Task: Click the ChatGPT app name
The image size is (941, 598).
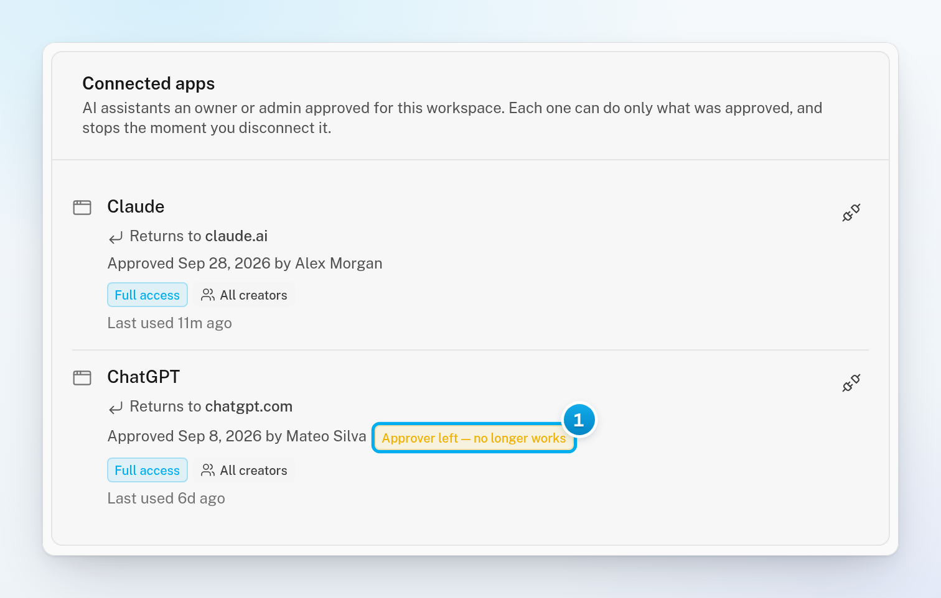Action: [144, 377]
